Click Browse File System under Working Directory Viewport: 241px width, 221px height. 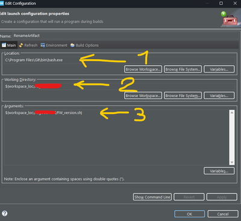click(x=183, y=95)
